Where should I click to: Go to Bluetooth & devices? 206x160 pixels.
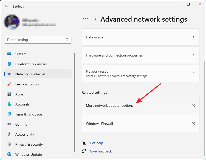click(38, 64)
